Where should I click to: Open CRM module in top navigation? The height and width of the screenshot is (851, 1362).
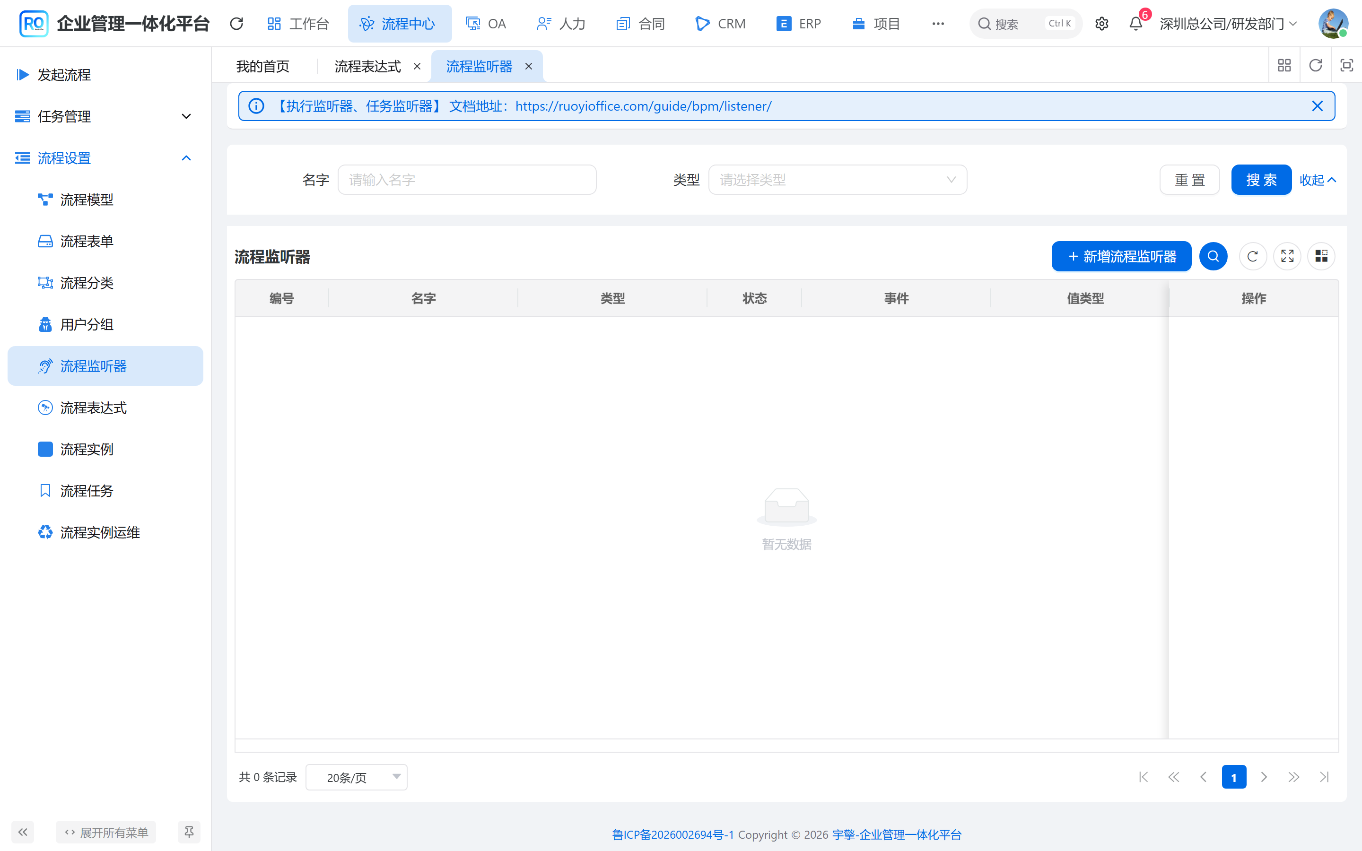(x=721, y=24)
